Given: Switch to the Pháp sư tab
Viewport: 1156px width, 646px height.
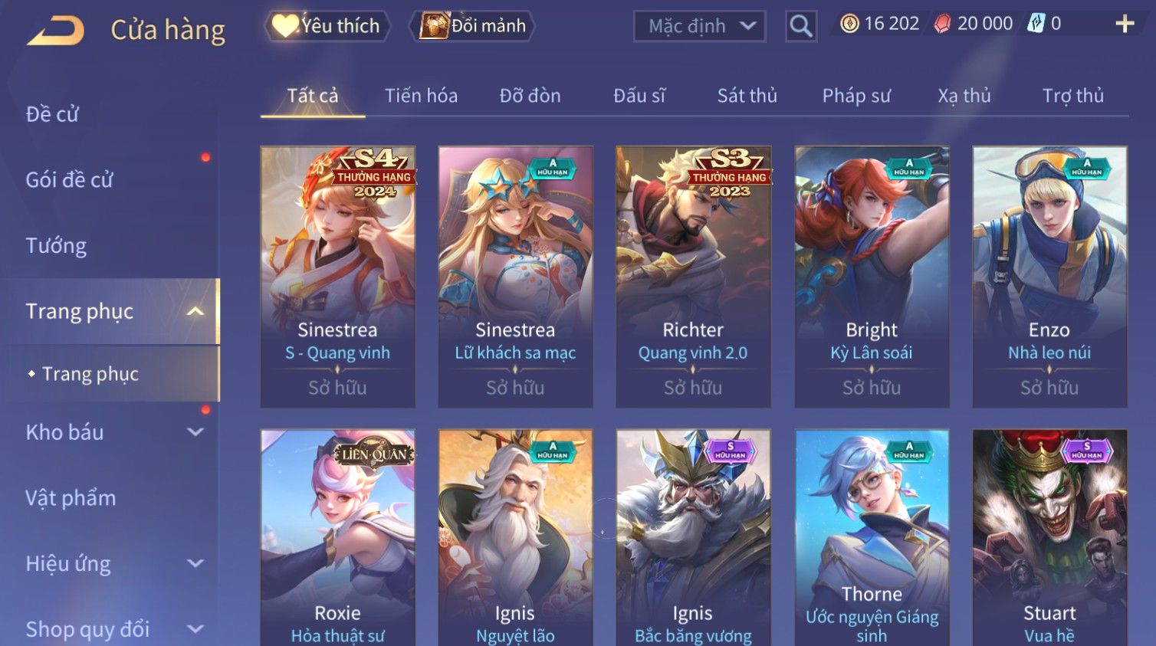Looking at the screenshot, I should [856, 96].
